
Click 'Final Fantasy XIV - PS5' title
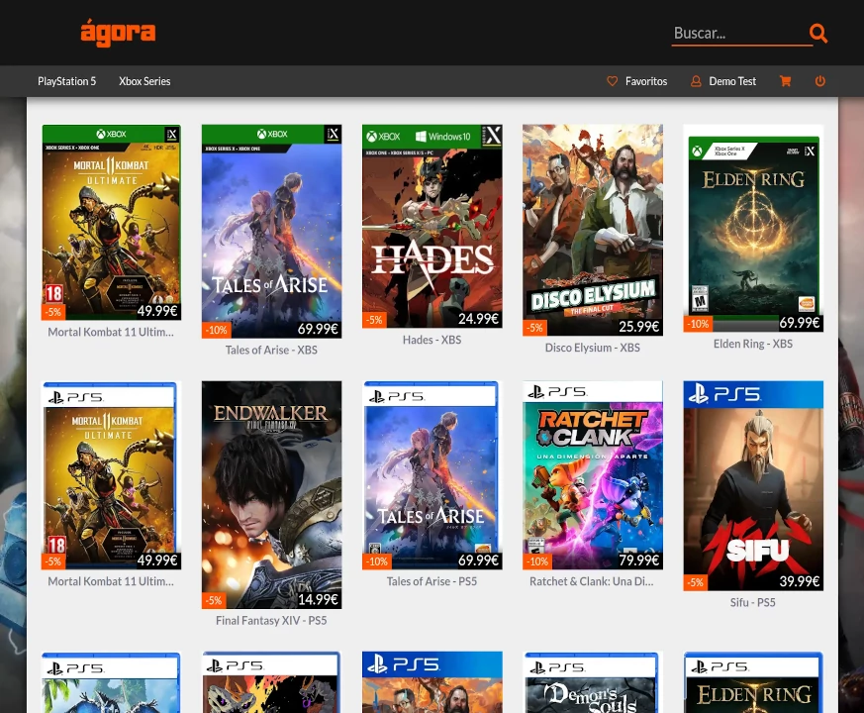(271, 621)
